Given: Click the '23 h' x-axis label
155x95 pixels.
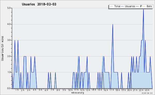Looking at the screenshot, I should (x=147, y=90).
